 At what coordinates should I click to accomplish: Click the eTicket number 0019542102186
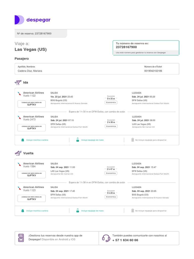pyautogui.click(x=153, y=71)
